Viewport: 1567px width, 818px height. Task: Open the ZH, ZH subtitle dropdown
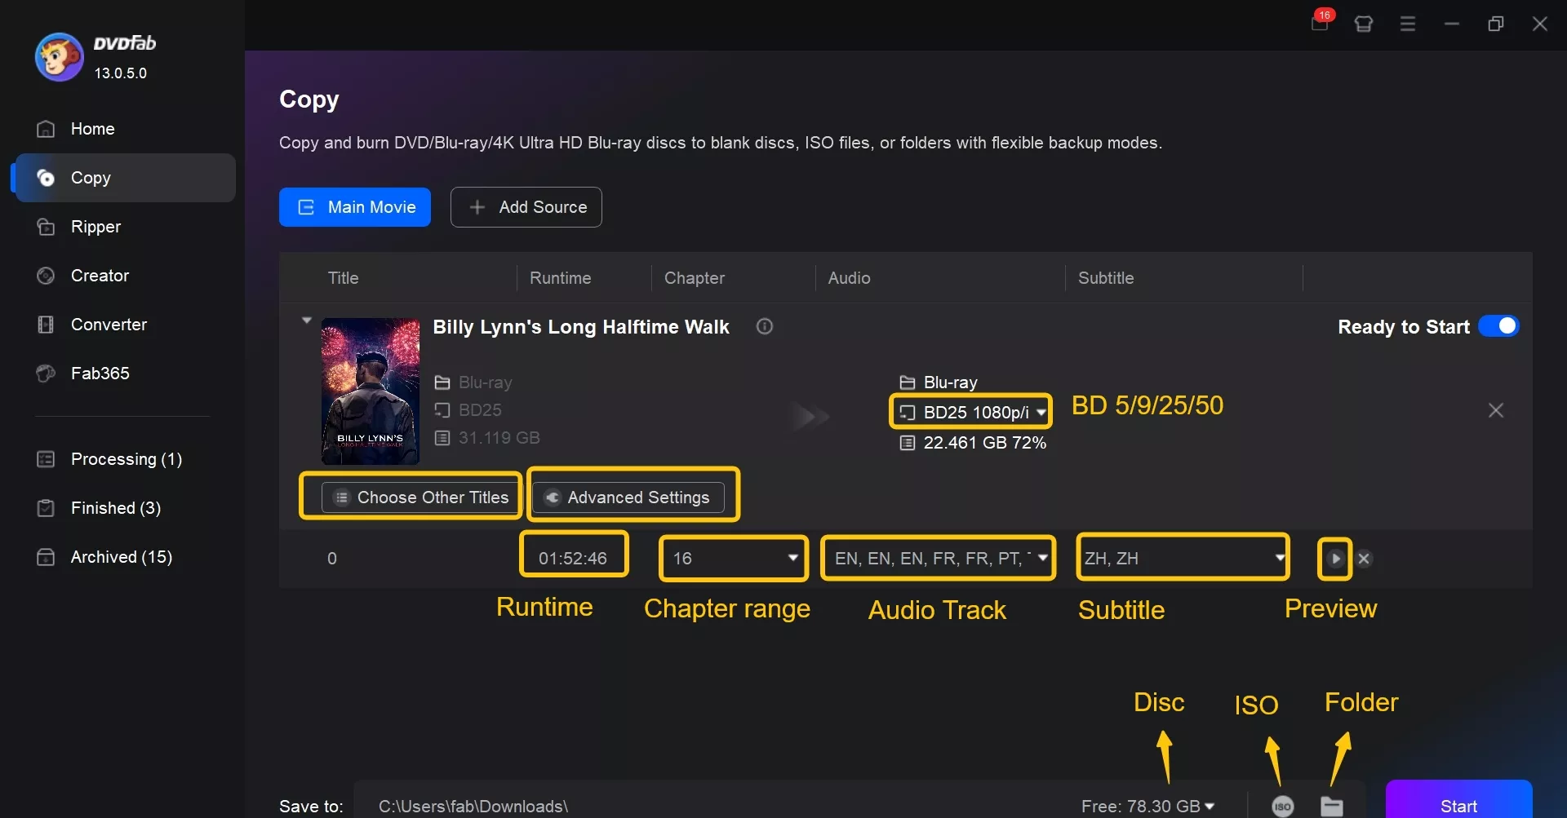1183,558
